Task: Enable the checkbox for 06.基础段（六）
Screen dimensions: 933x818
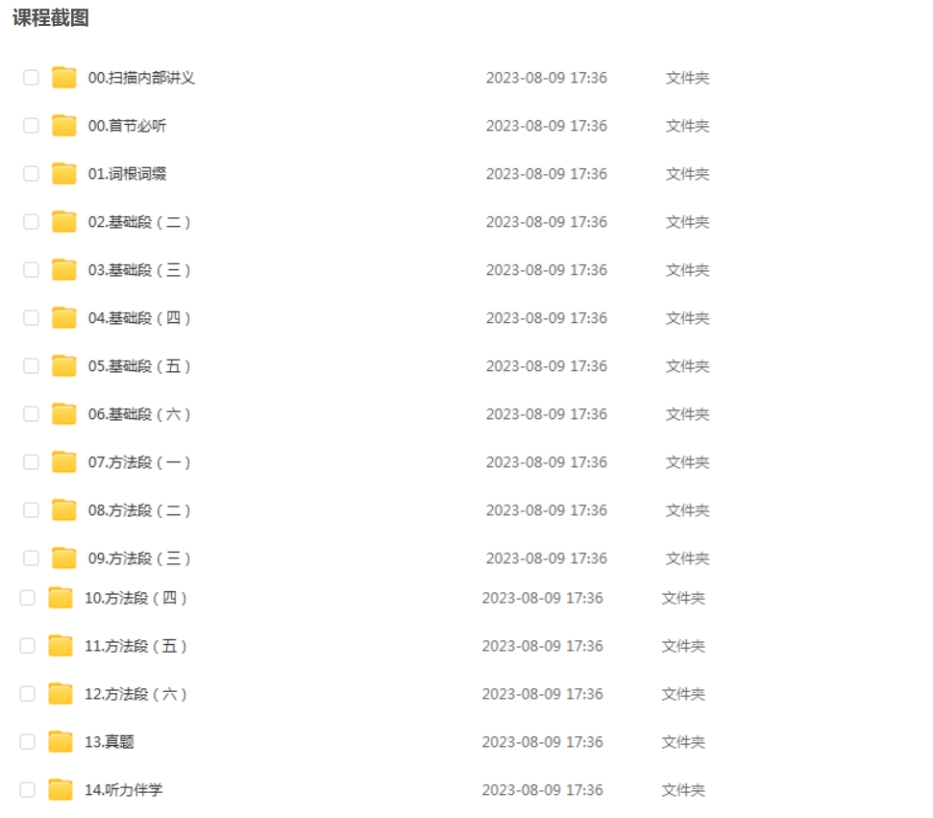Action: pyautogui.click(x=31, y=414)
